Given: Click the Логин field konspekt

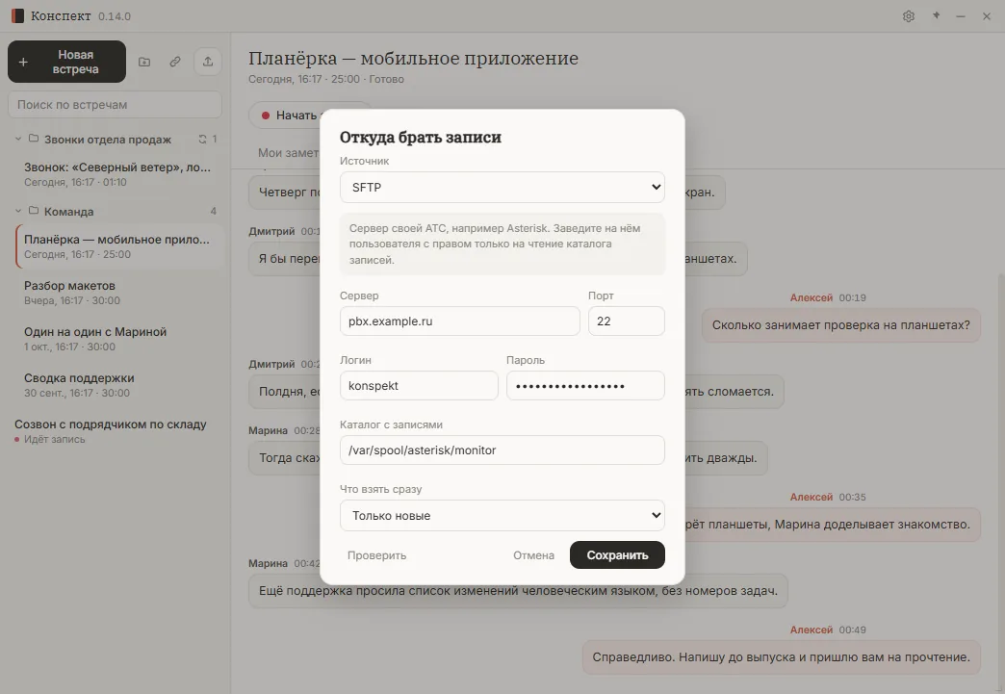Looking at the screenshot, I should click(419, 386).
